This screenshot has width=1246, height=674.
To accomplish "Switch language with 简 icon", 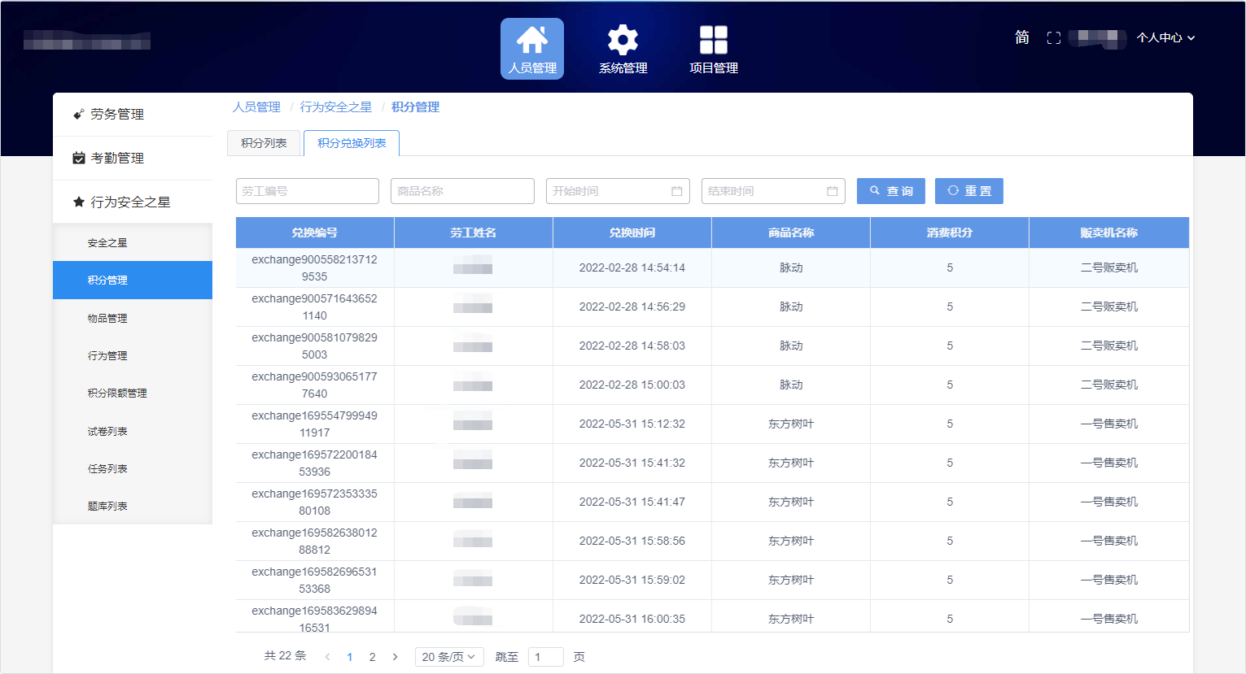I will pos(1022,37).
